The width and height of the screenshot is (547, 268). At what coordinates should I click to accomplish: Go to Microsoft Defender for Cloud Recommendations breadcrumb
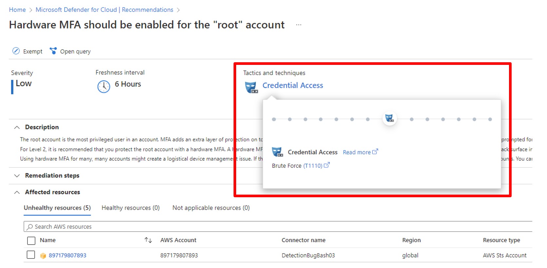pyautogui.click(x=104, y=10)
